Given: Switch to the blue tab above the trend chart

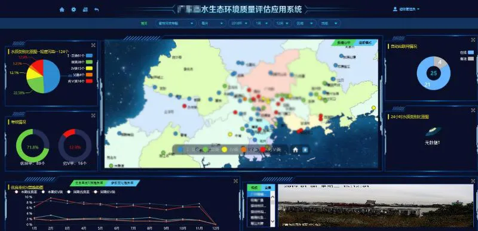Looking at the screenshot, I should point(123,183).
